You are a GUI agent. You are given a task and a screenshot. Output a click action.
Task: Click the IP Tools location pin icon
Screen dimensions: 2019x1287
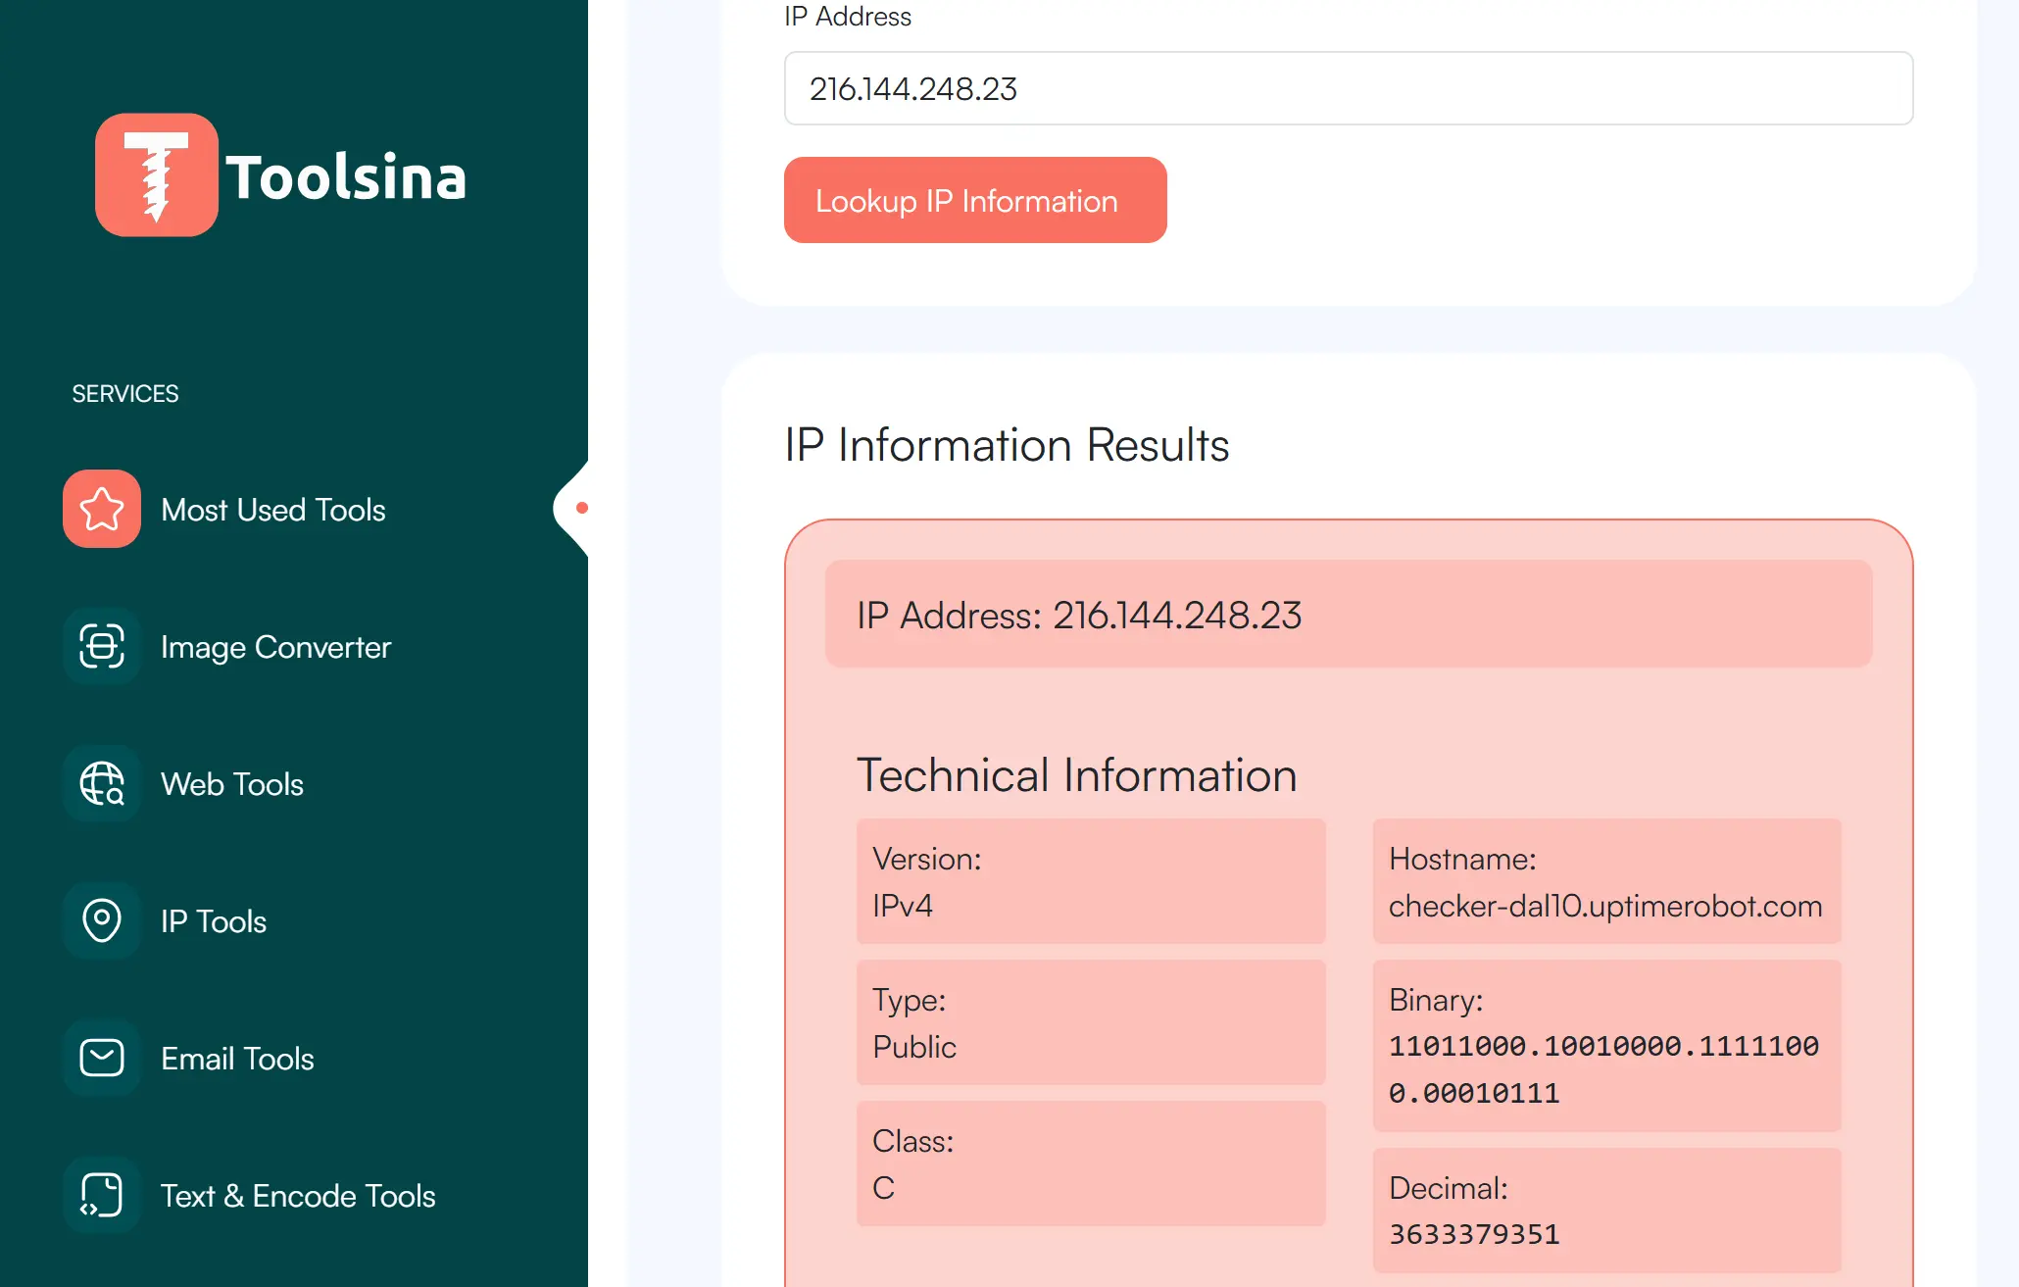pyautogui.click(x=102, y=920)
